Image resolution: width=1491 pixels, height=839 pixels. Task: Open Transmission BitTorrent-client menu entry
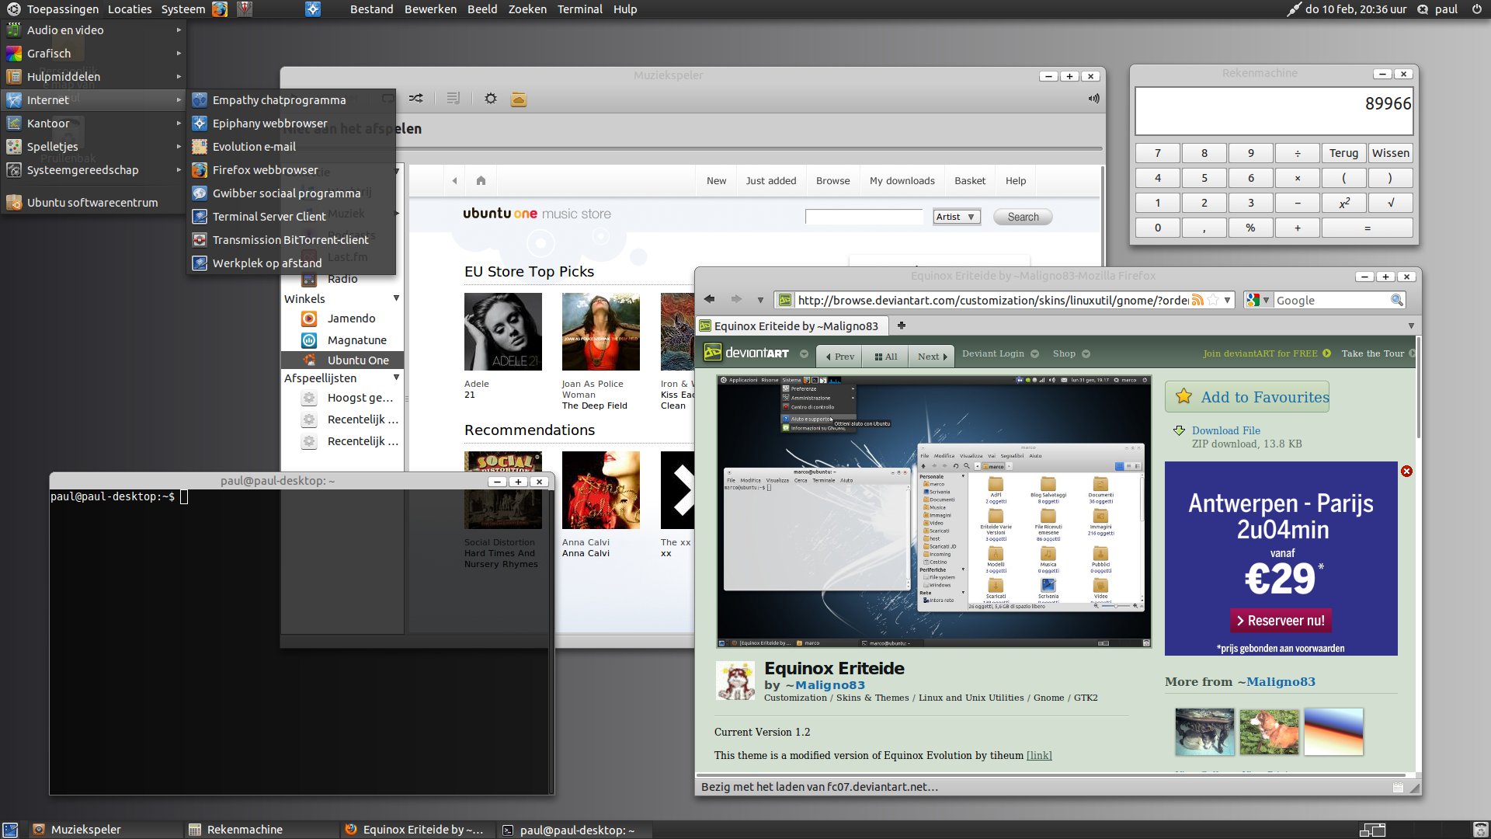tap(292, 239)
